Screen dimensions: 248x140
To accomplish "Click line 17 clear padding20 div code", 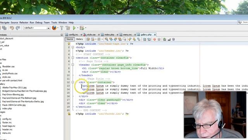I will coord(106,100).
